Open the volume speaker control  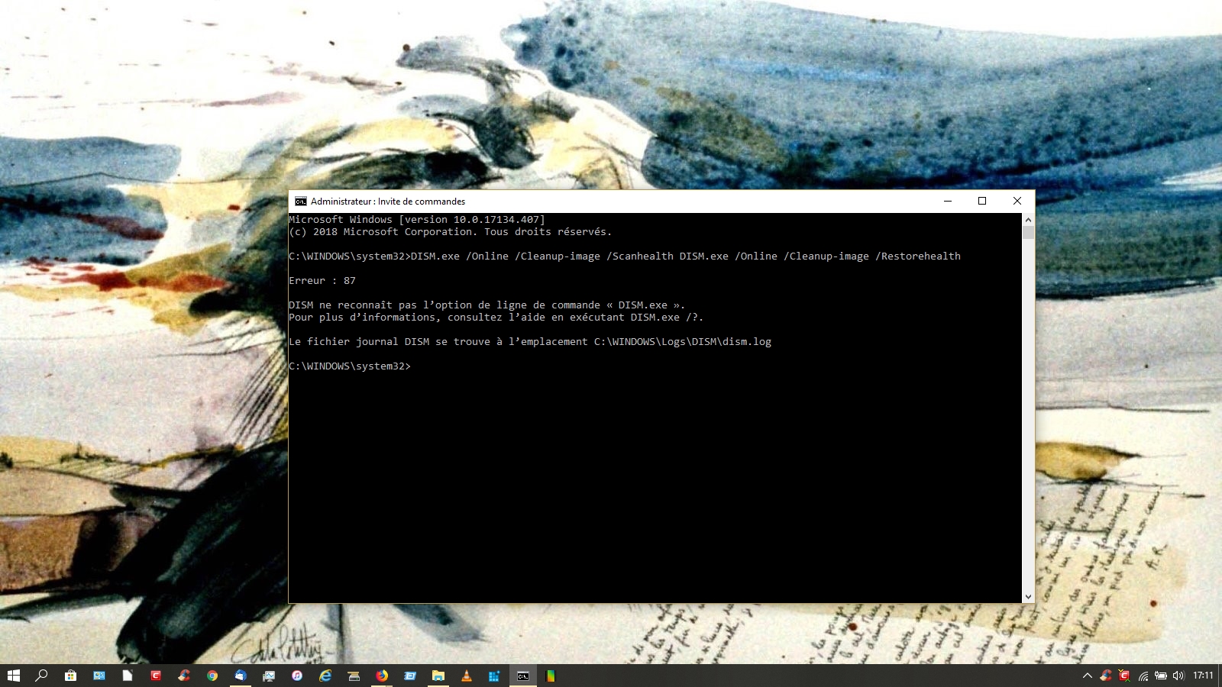[1178, 676]
